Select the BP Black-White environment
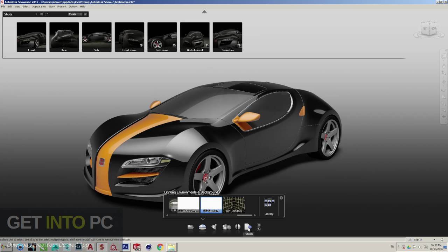 pyautogui.click(x=188, y=205)
